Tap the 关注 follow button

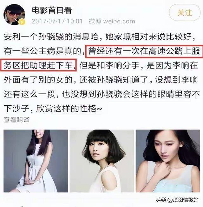tap(185, 13)
